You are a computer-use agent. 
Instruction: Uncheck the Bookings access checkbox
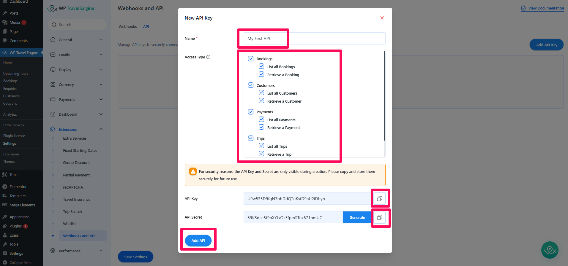(251, 59)
